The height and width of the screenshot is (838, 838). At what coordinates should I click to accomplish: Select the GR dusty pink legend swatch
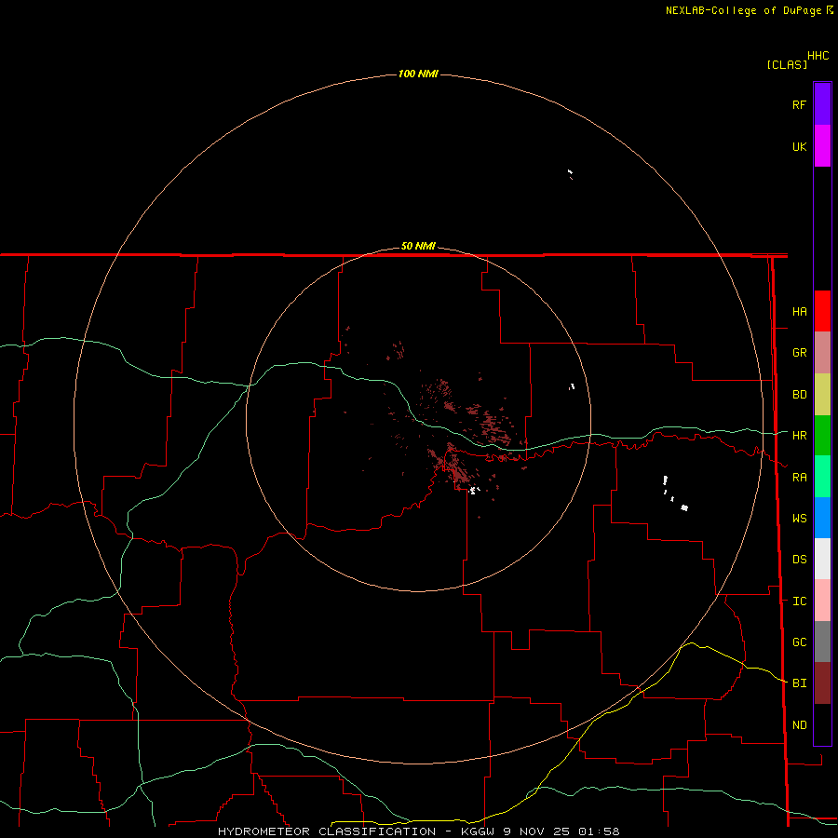822,352
